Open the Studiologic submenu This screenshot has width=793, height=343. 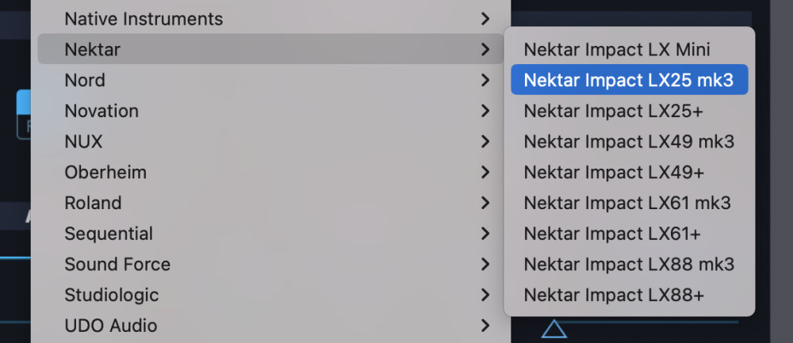(x=112, y=295)
